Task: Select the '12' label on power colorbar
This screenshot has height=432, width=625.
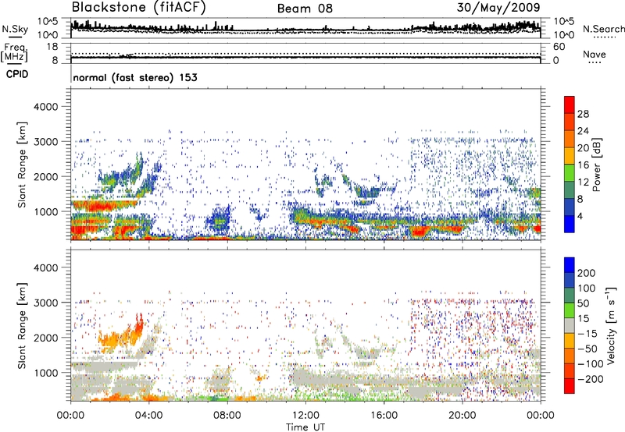Action: click(583, 182)
